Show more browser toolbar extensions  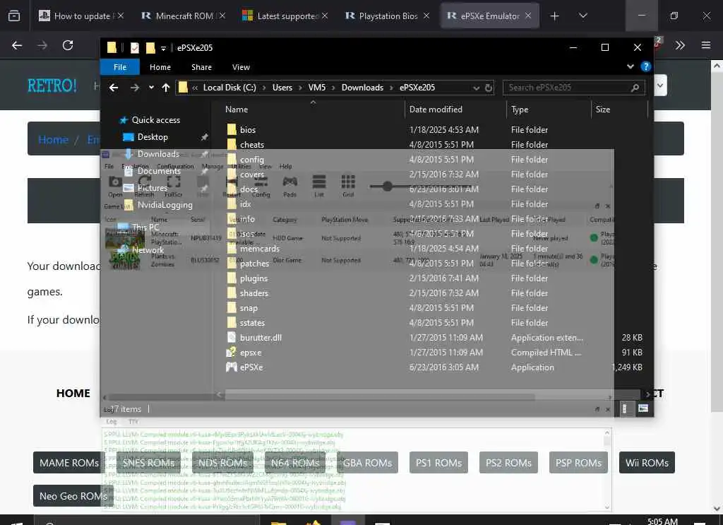point(680,45)
